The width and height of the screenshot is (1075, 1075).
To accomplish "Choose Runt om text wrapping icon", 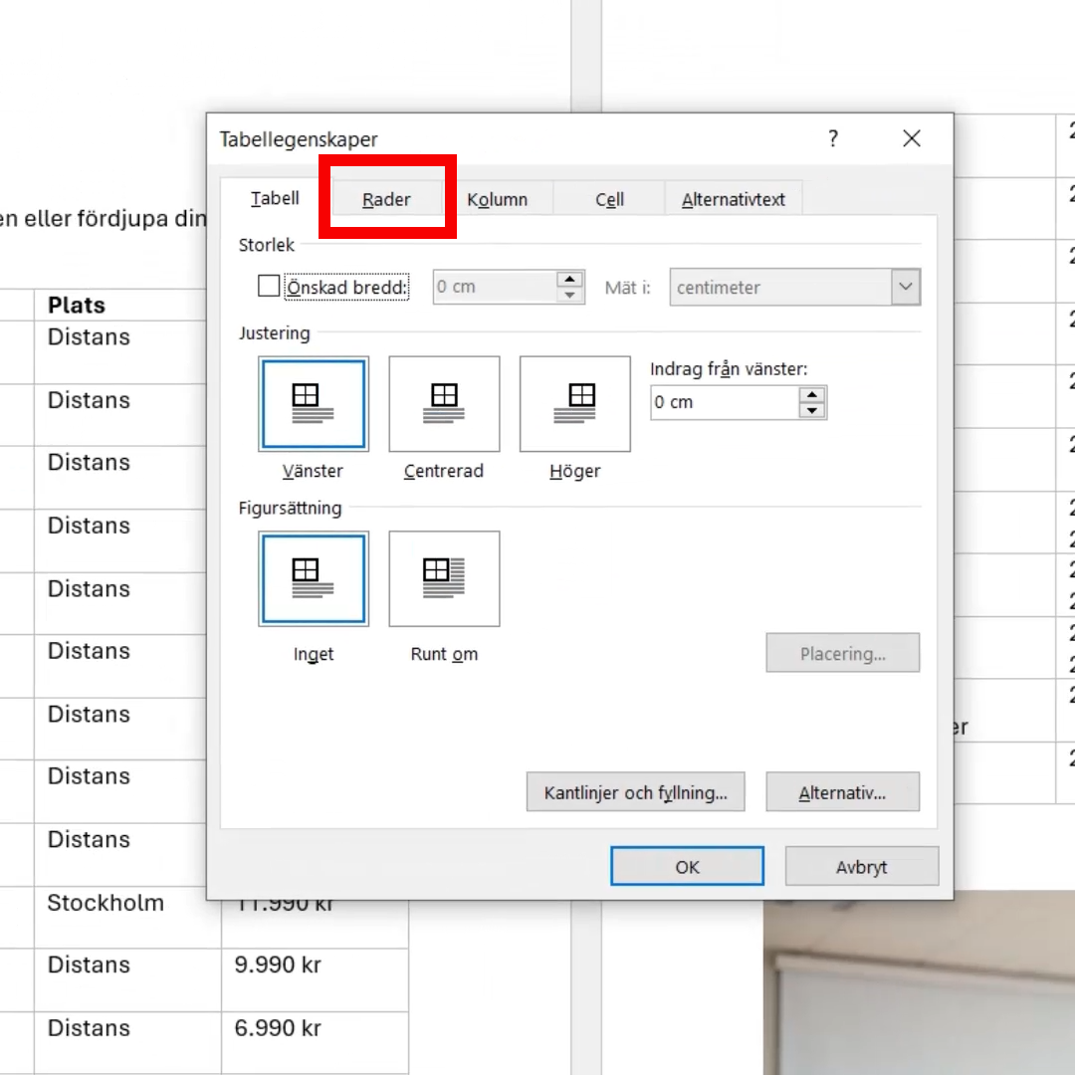I will (x=444, y=578).
